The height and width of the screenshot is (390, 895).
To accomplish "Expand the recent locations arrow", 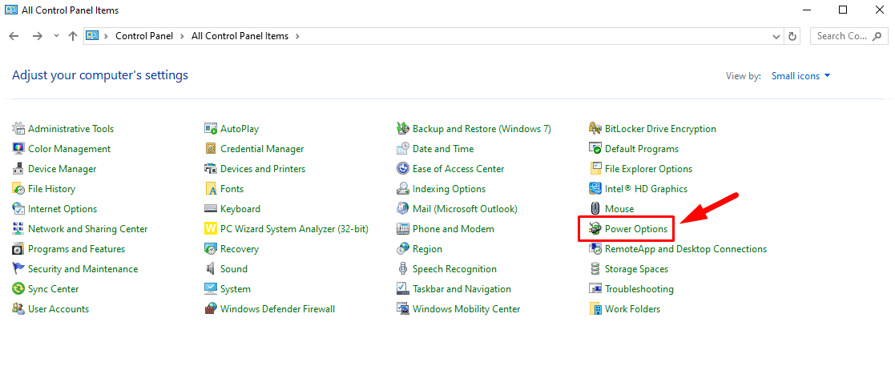I will [56, 36].
